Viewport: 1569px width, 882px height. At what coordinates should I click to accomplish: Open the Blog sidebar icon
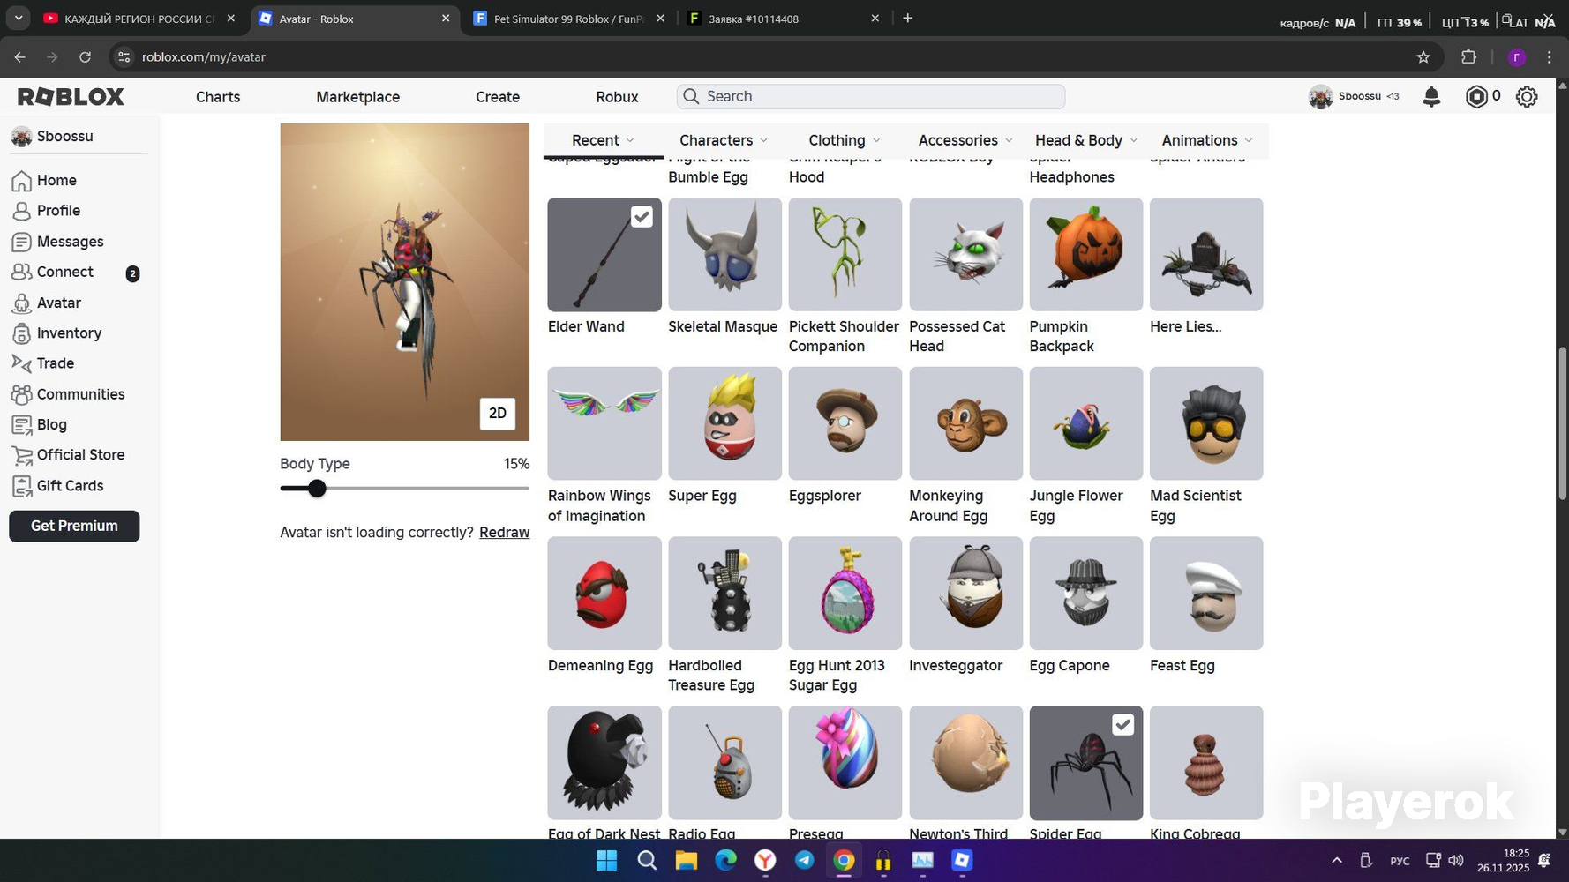(x=22, y=425)
